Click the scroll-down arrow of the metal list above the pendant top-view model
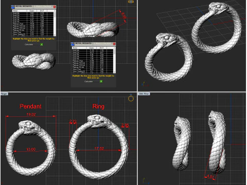 (x=55, y=35)
